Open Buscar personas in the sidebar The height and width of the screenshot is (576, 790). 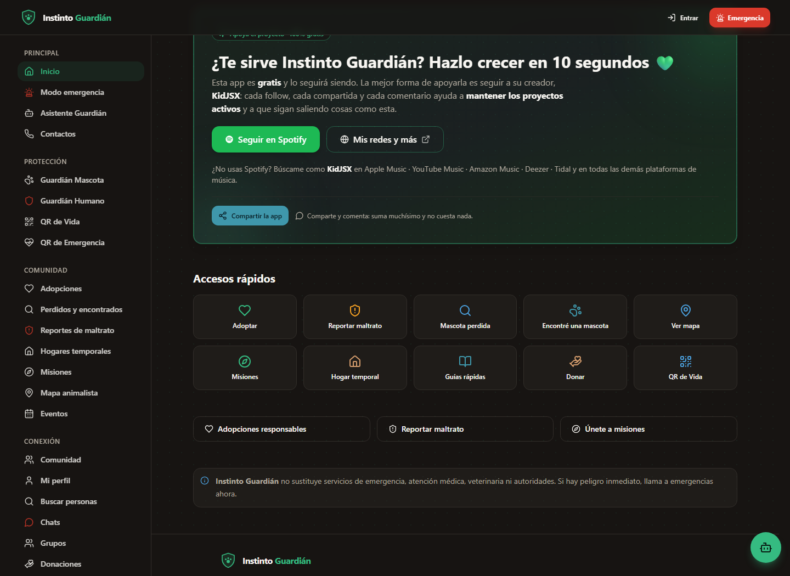[x=81, y=501]
